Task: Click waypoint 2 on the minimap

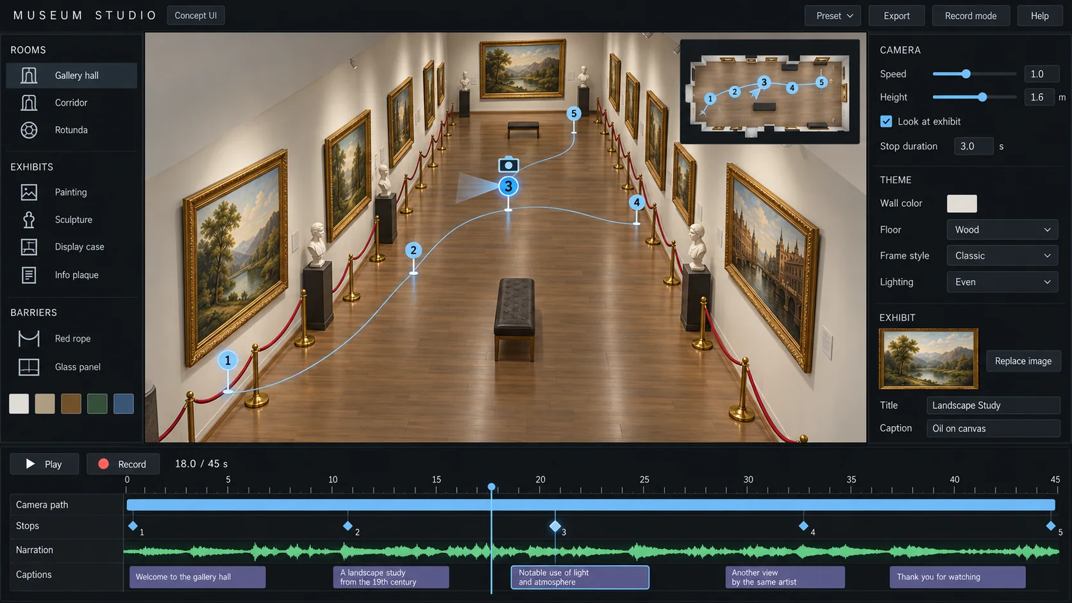Action: point(735,92)
